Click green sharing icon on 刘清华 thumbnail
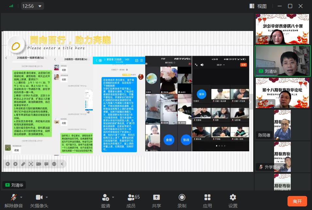The height and width of the screenshot is (210, 312). (x=261, y=71)
